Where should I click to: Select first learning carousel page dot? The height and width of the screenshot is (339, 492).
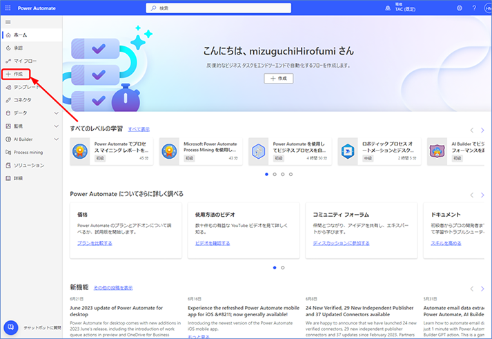[x=267, y=174]
